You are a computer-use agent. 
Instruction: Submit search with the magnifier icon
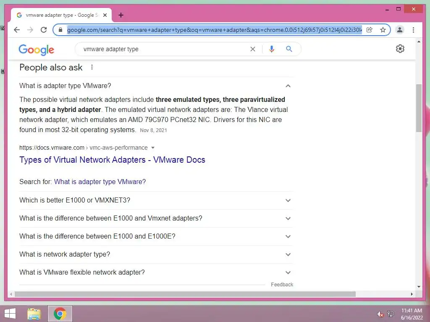pos(289,49)
